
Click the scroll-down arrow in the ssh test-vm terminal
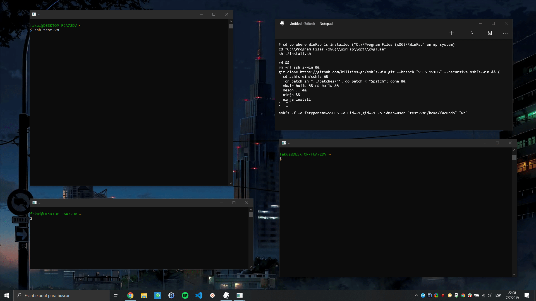point(231,183)
